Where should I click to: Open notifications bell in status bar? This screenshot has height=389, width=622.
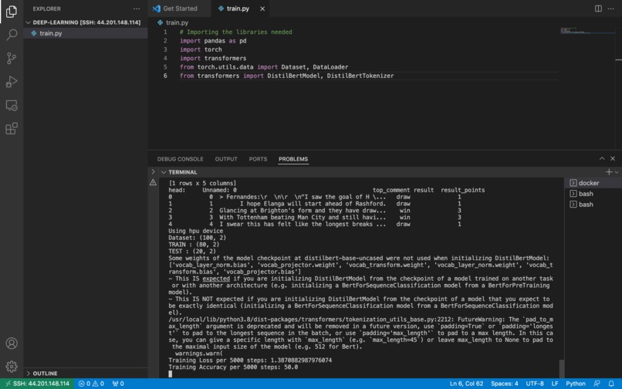coord(611,384)
